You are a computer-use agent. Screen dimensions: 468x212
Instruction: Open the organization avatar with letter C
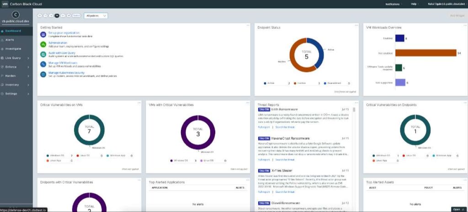coord(16,15)
